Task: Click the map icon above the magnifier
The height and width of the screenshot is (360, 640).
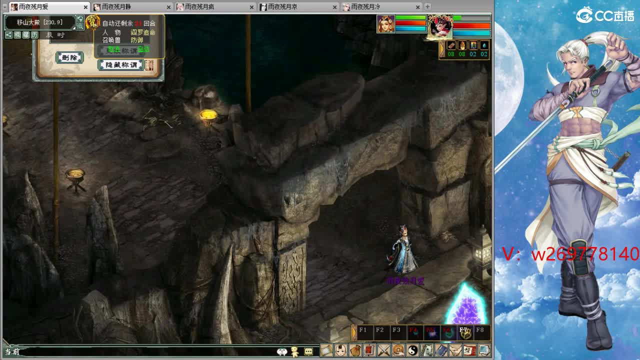Action: click(80, 19)
